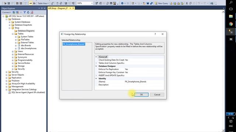
Task: Click the help question mark in dialog
Action: (x=155, y=34)
